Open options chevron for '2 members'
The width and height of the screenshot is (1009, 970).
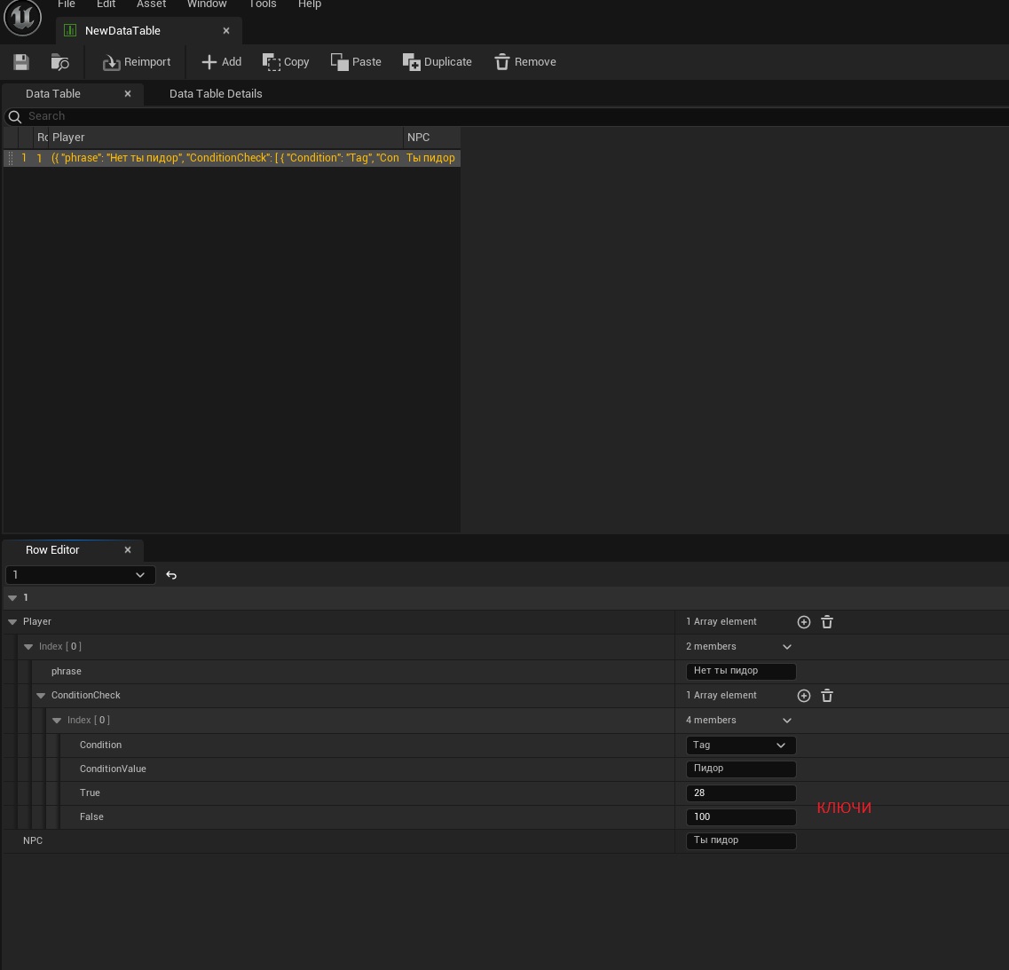pos(787,647)
